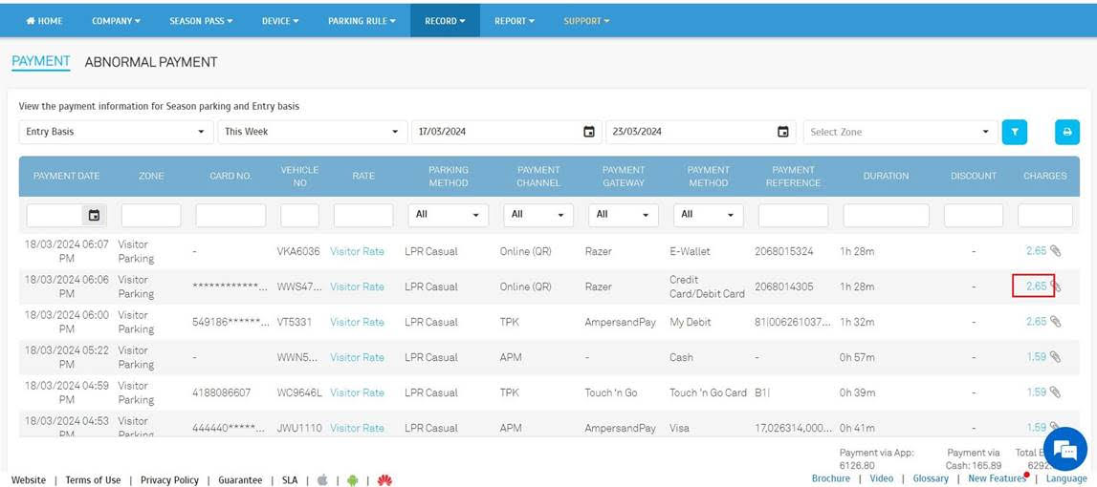Click the blue filter funnel button
The width and height of the screenshot is (1097, 487).
pyautogui.click(x=1014, y=132)
